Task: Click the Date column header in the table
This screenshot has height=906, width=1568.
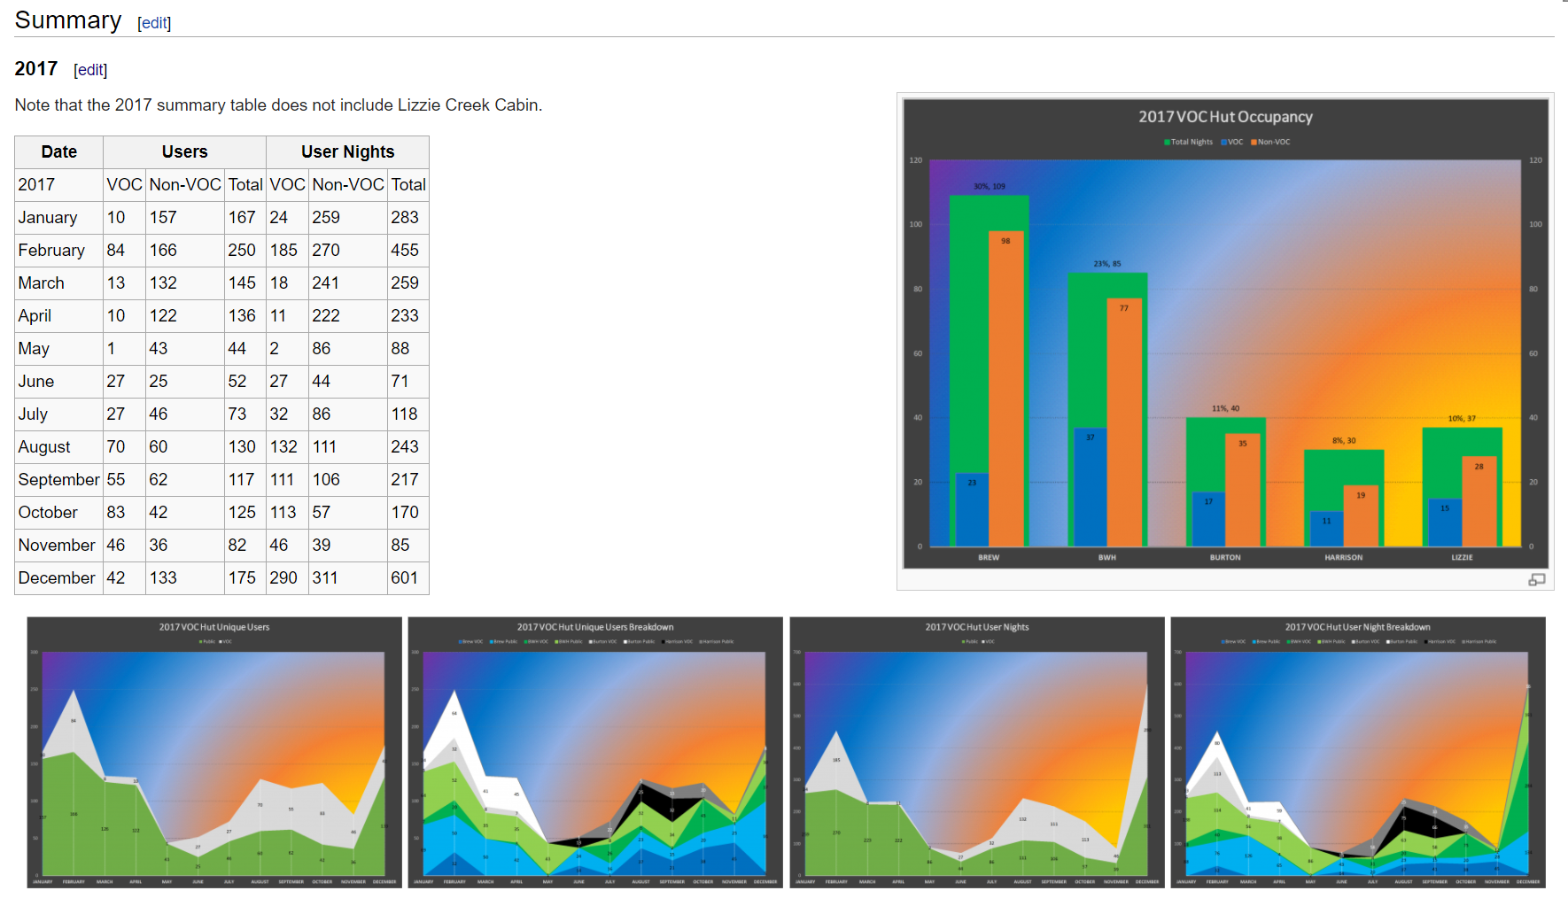Action: point(58,151)
